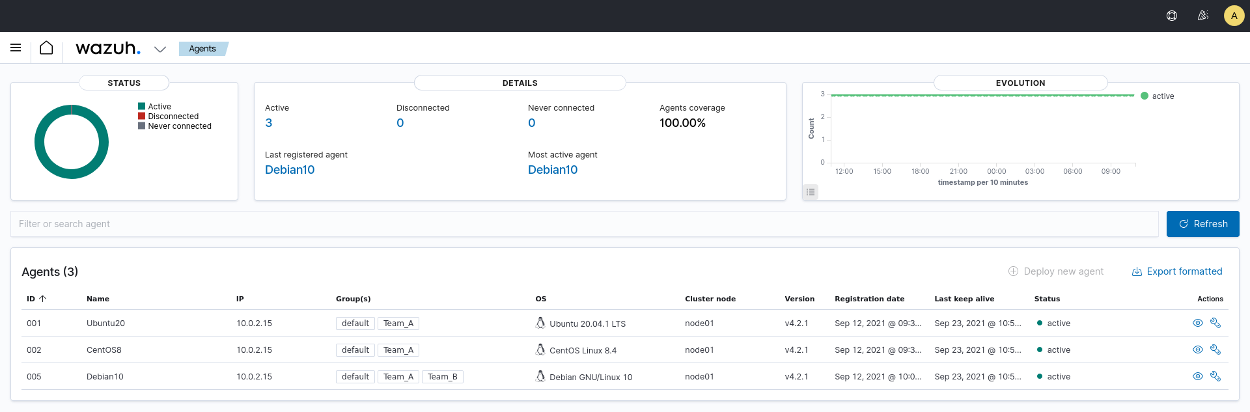
Task: Sort the table by ID column
Action: (x=36, y=299)
